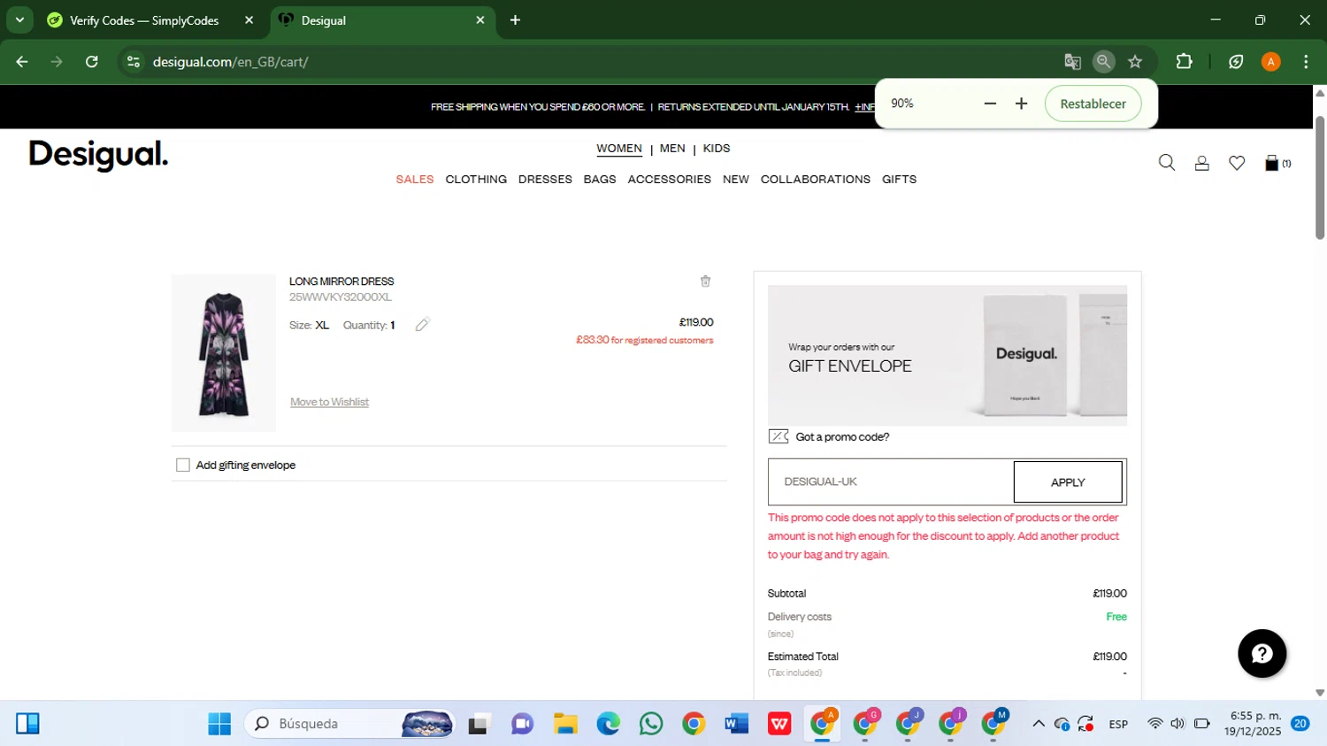Open SALES menu
This screenshot has height=746, width=1327.
[415, 180]
